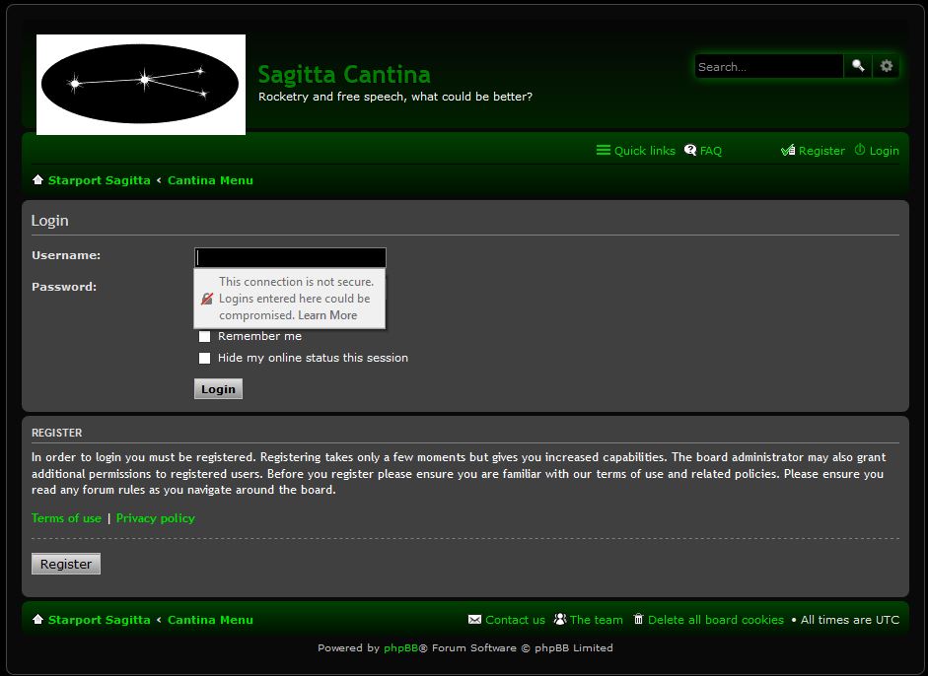Open Cantina Menu in top breadcrumb
The height and width of the screenshot is (676, 928).
[x=210, y=180]
